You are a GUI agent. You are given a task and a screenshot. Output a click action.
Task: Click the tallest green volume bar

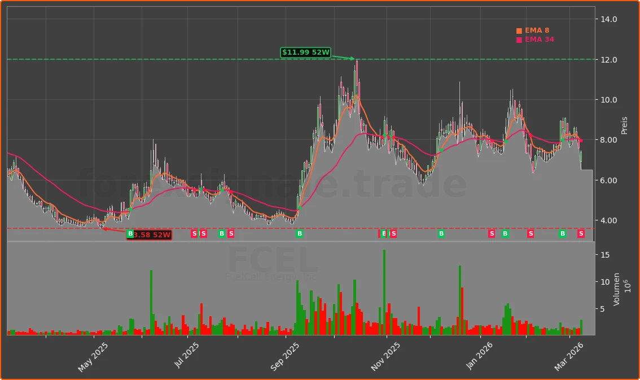click(x=384, y=292)
